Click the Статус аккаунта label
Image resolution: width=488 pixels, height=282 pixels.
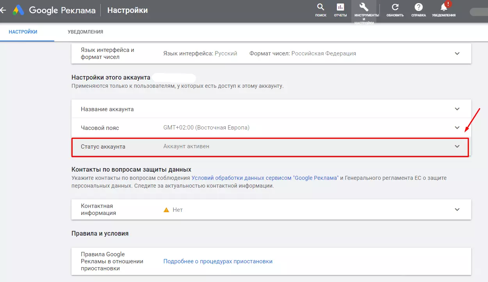[x=103, y=146]
